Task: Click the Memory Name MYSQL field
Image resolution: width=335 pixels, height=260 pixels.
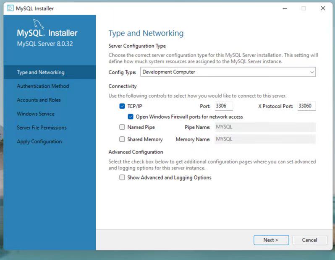Action: pyautogui.click(x=265, y=139)
